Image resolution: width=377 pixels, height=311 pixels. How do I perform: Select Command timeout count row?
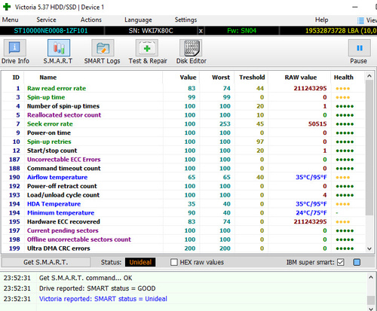183,169
